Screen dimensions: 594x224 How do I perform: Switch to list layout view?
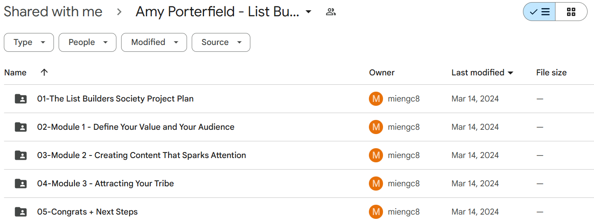pyautogui.click(x=539, y=12)
